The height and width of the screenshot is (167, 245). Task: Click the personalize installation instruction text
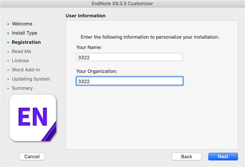(150, 37)
